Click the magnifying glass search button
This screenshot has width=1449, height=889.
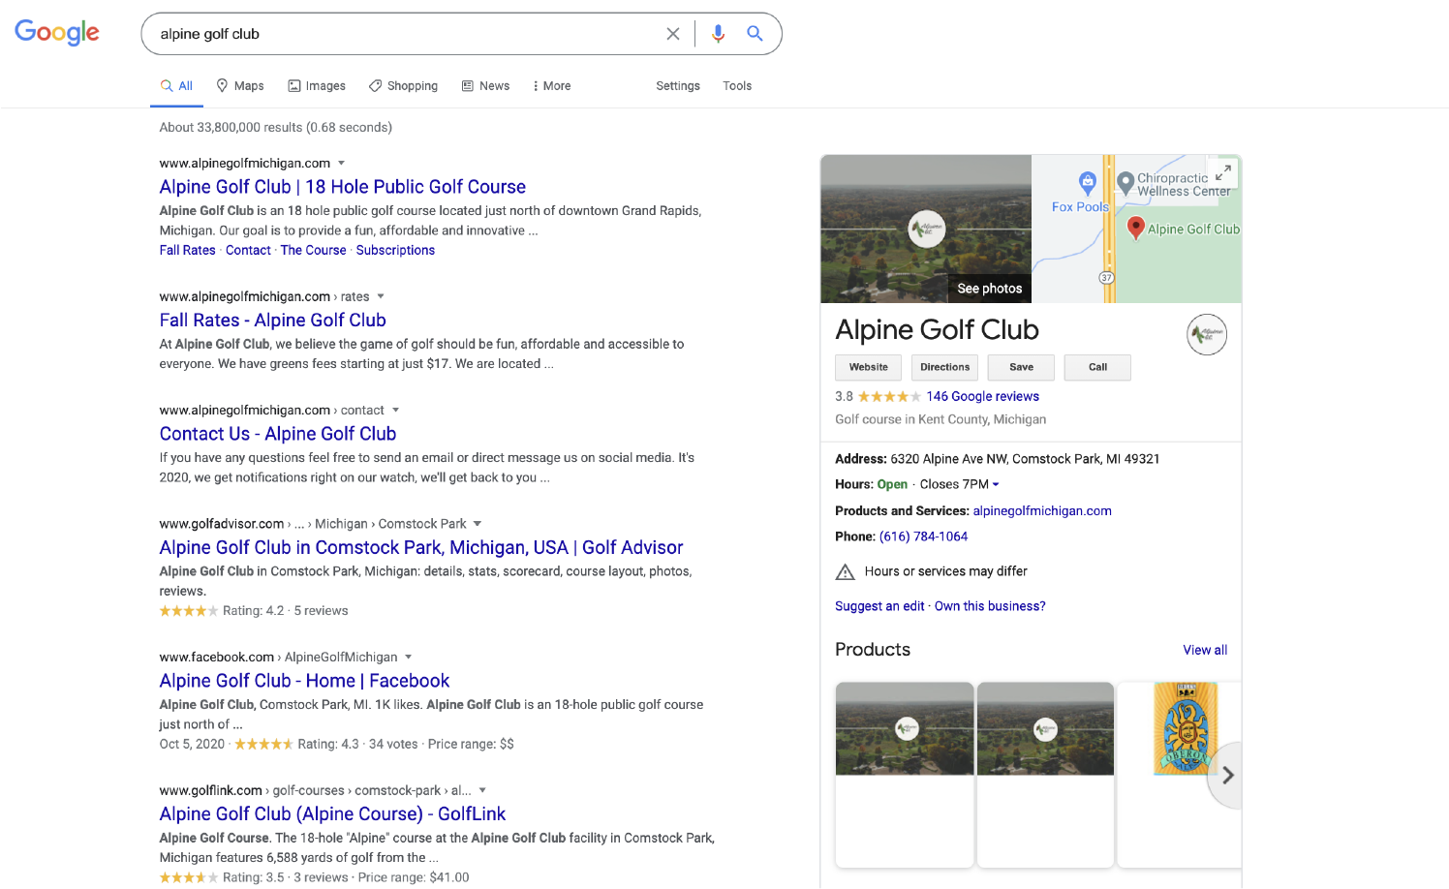[755, 34]
